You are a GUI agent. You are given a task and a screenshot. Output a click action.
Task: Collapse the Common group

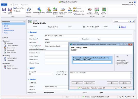click(x=2, y=41)
